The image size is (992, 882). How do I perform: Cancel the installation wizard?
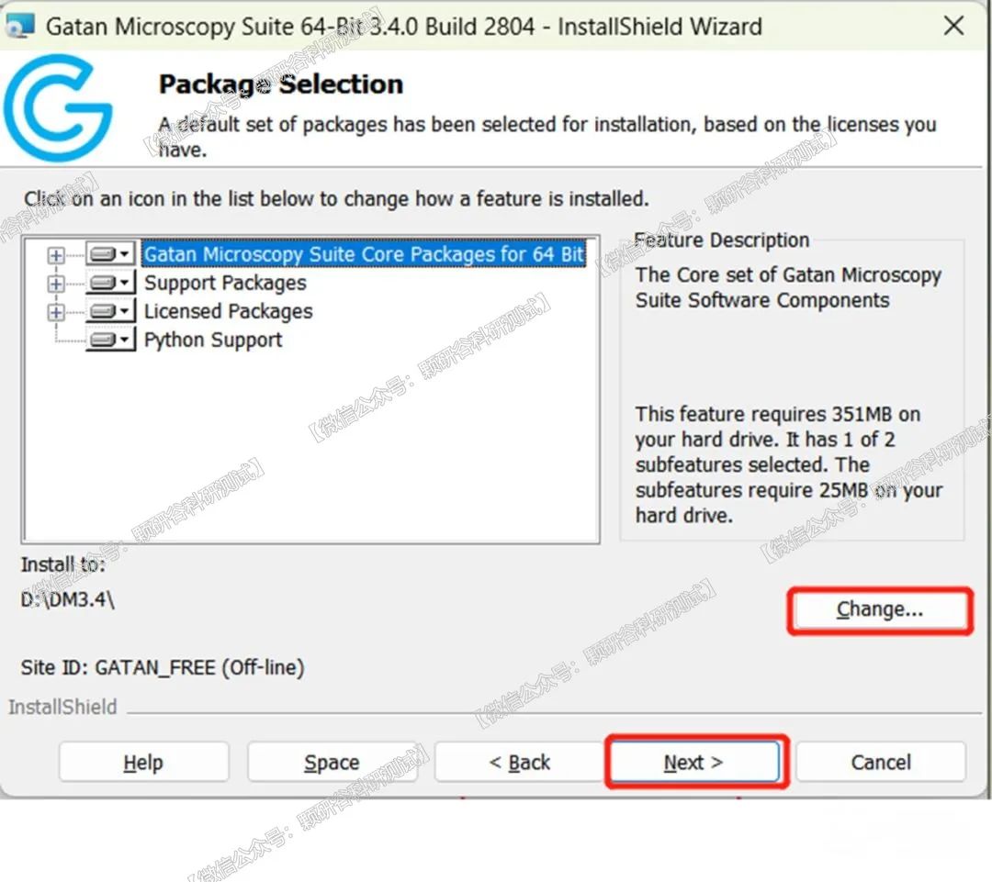pos(880,763)
